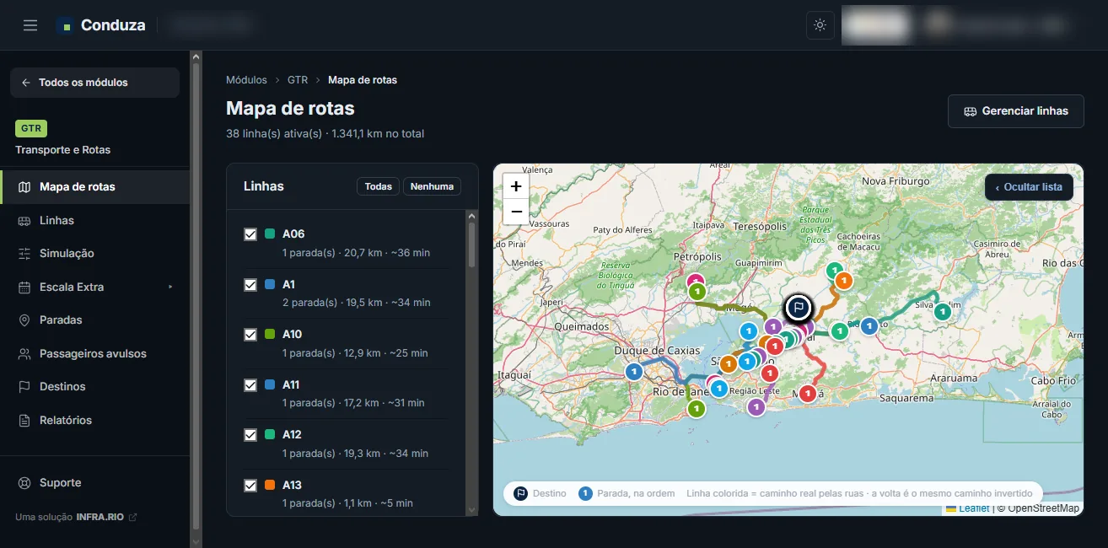Click the Passageiros avulsos people icon
Image resolution: width=1108 pixels, height=548 pixels.
[24, 354]
